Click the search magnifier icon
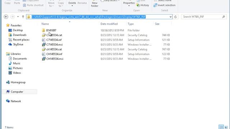This screenshot has height=129, width=230. (x=224, y=17)
